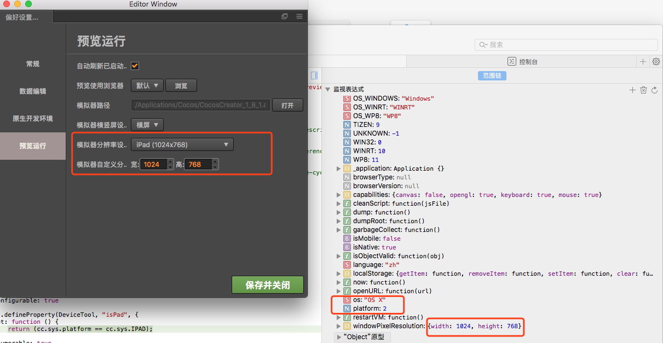The image size is (663, 343).
Task: Expand the windowPixelResolution object entry
Action: [339, 326]
